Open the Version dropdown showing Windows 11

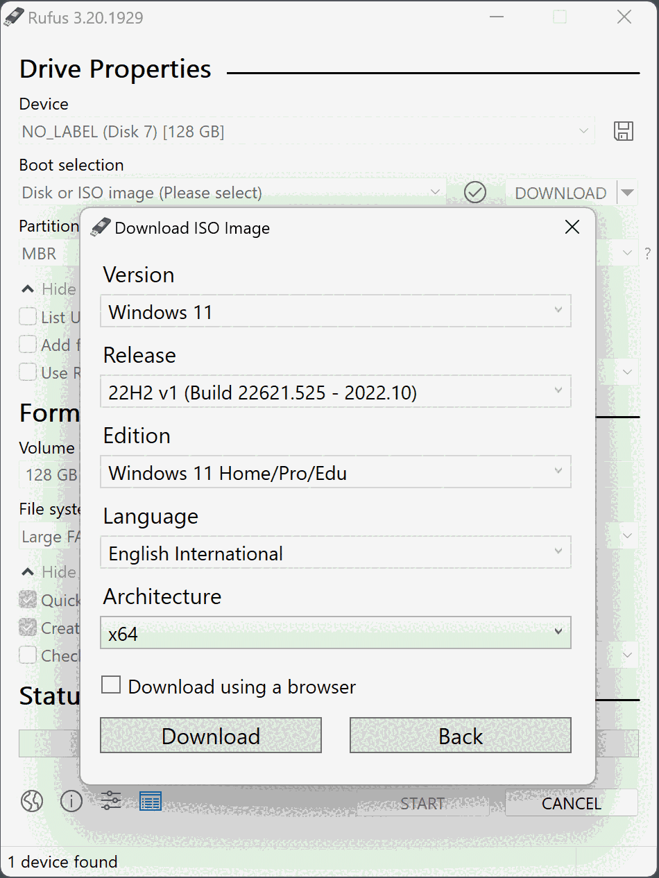tap(335, 311)
